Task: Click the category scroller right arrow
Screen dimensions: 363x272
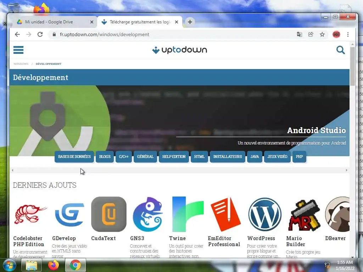Action: [347, 170]
